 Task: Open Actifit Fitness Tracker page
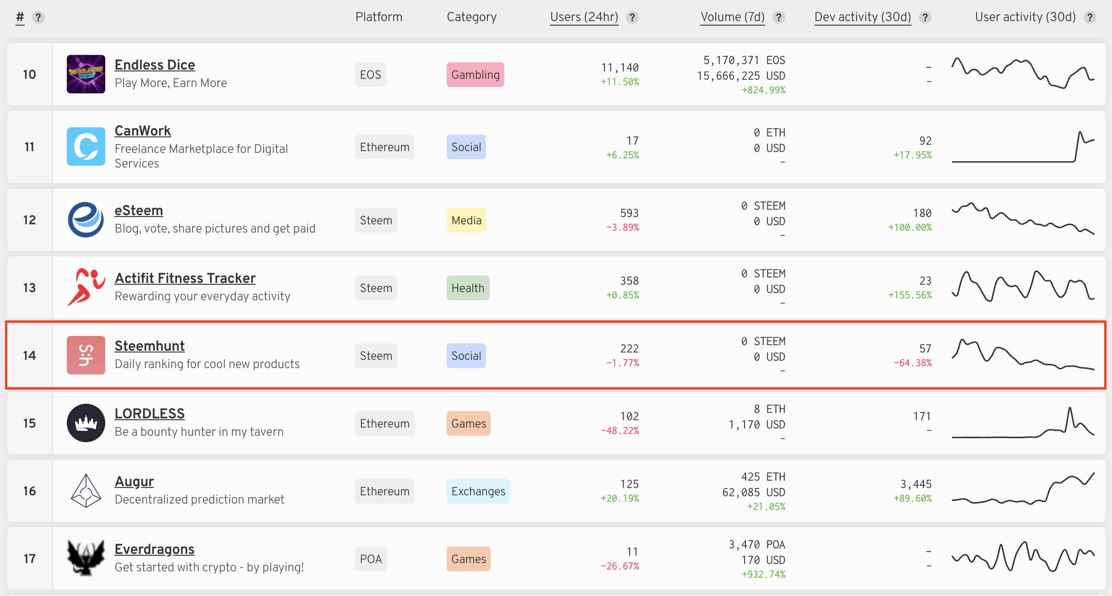(185, 278)
